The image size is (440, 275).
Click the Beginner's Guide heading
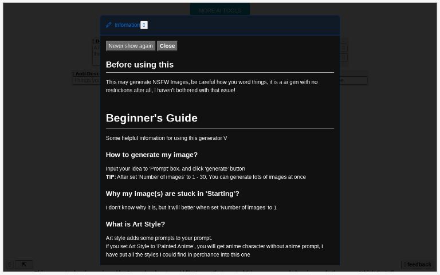[152, 118]
